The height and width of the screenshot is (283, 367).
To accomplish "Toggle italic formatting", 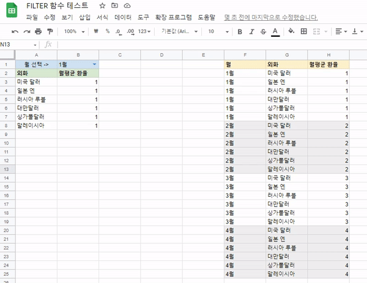I will click(x=251, y=32).
